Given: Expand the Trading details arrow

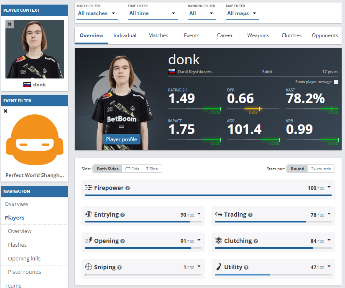Looking at the screenshot, I should click(329, 214).
